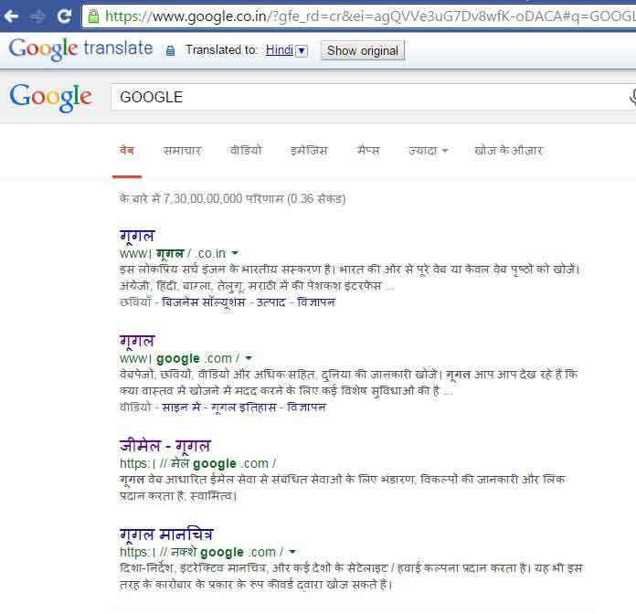Open second गूगल result title (google.com)
The image size is (636, 614).
coord(137,341)
